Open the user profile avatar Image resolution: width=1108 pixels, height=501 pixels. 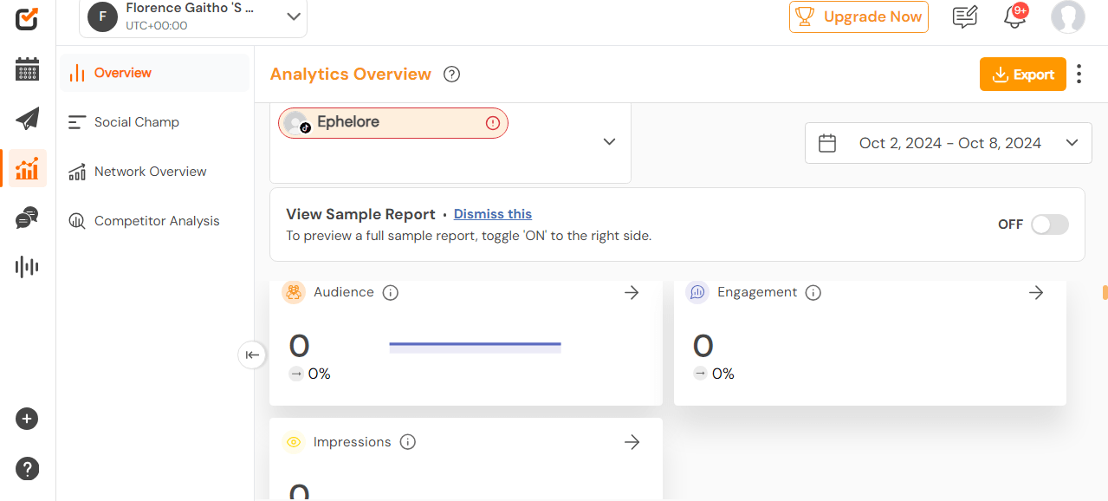(x=1068, y=16)
